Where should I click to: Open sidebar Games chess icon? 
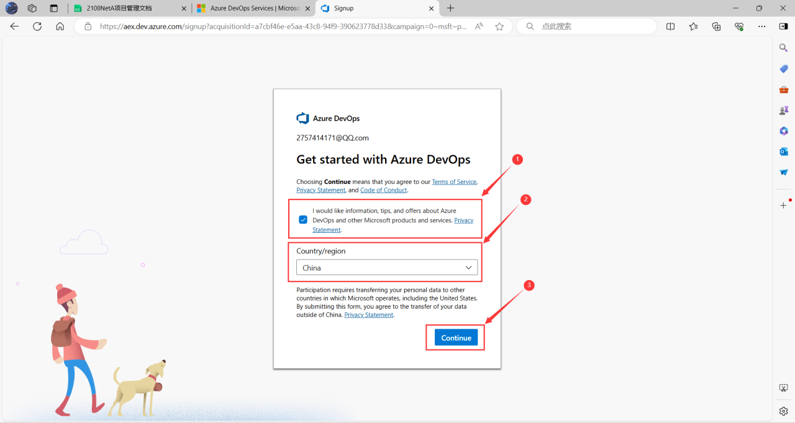(784, 110)
